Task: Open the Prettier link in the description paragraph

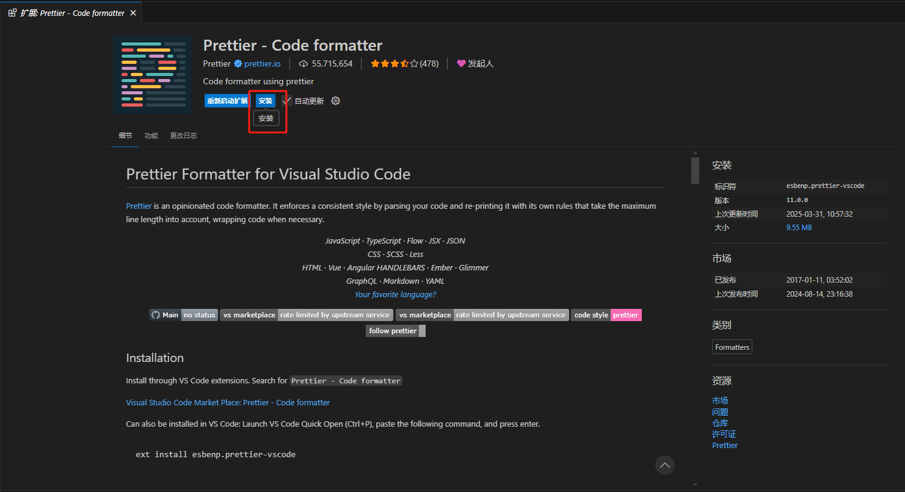Action: [x=139, y=206]
